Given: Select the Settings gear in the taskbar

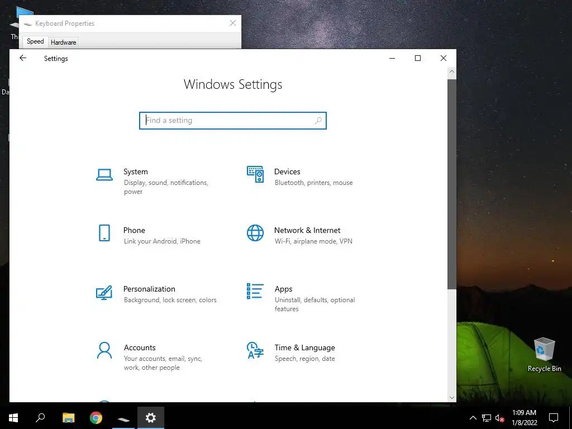Looking at the screenshot, I should (x=151, y=418).
